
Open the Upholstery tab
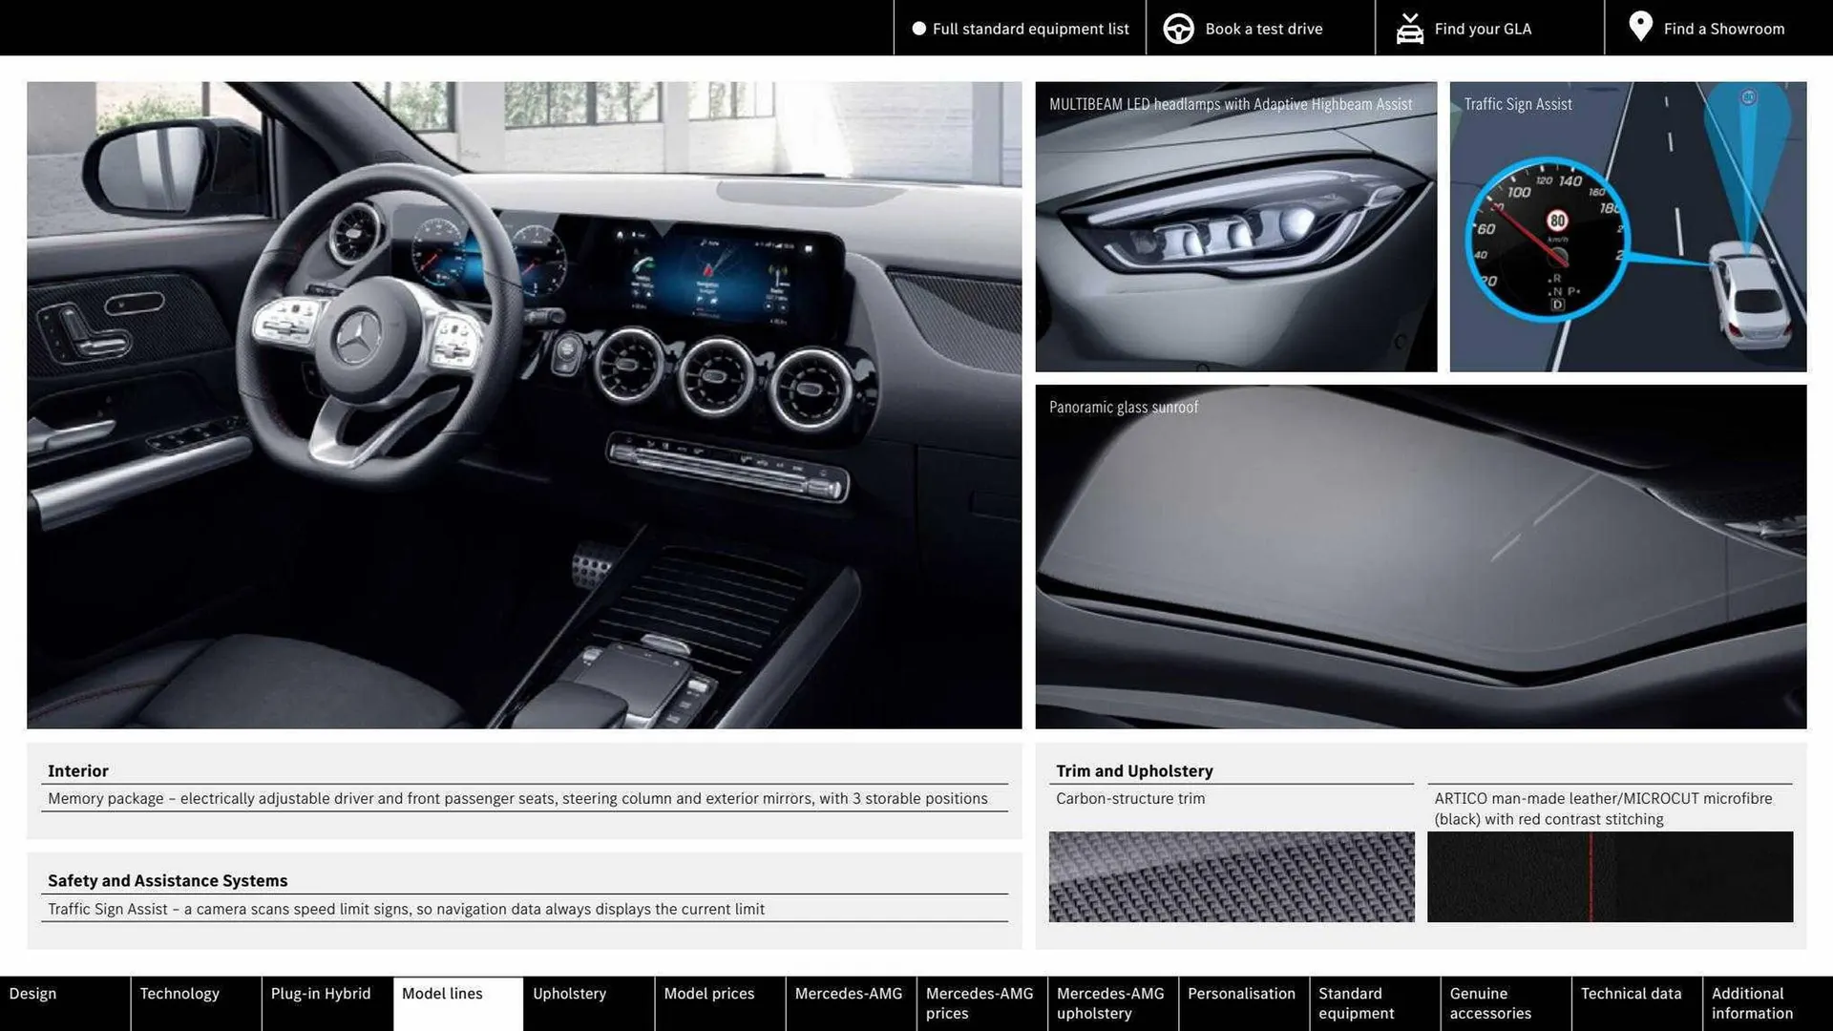pyautogui.click(x=569, y=993)
